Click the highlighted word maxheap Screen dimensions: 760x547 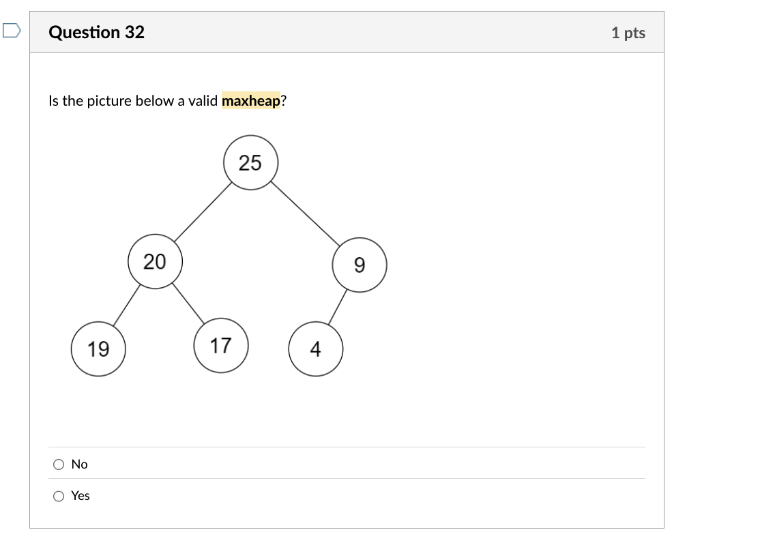pos(252,100)
